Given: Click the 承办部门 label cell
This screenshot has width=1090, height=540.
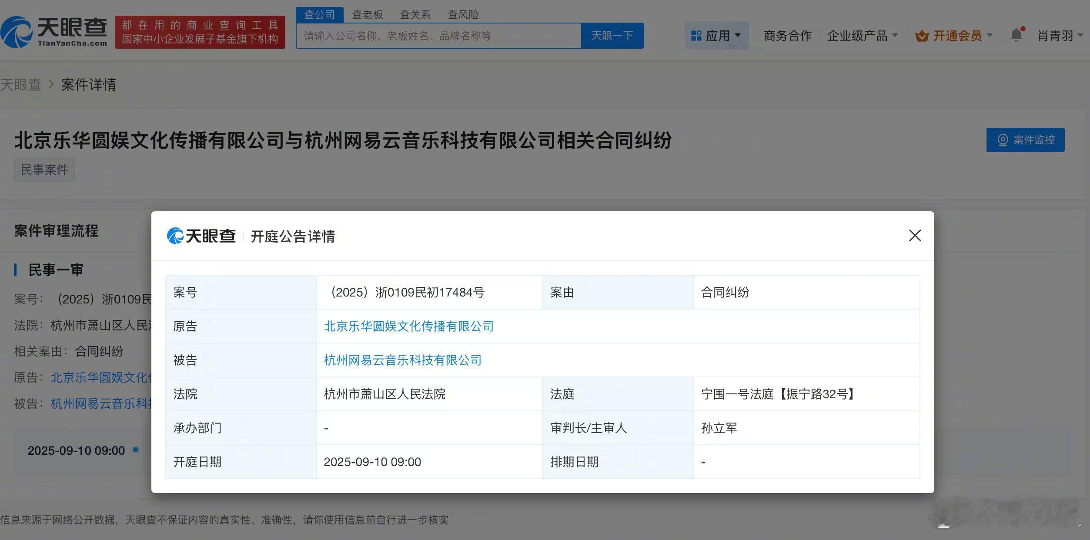Looking at the screenshot, I should 241,428.
